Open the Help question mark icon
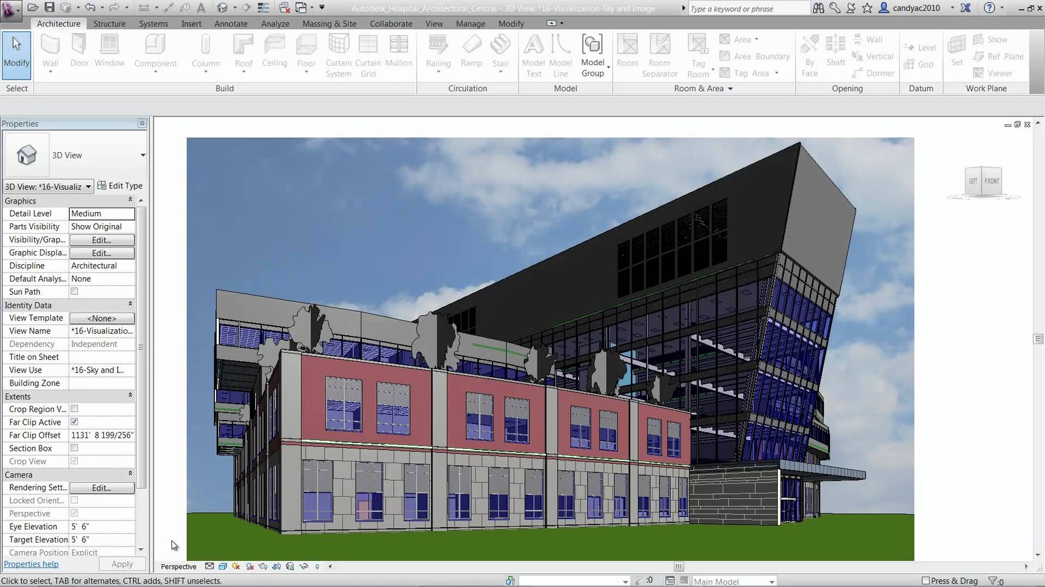This screenshot has width=1045, height=587. pos(989,8)
